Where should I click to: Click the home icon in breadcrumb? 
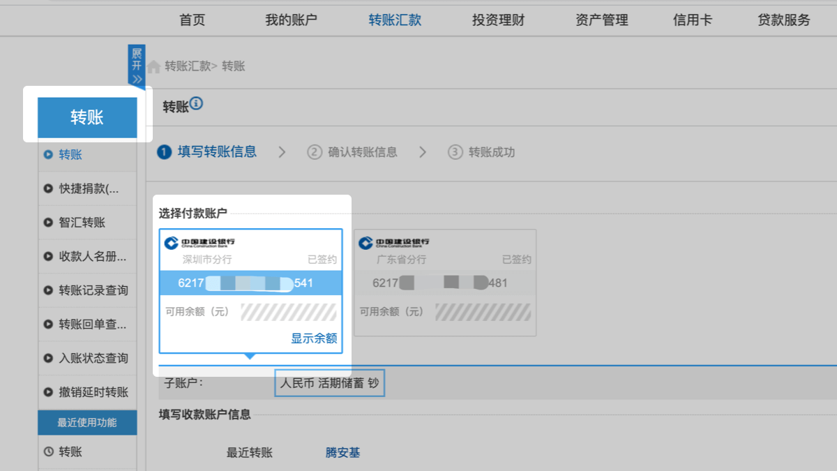point(153,66)
